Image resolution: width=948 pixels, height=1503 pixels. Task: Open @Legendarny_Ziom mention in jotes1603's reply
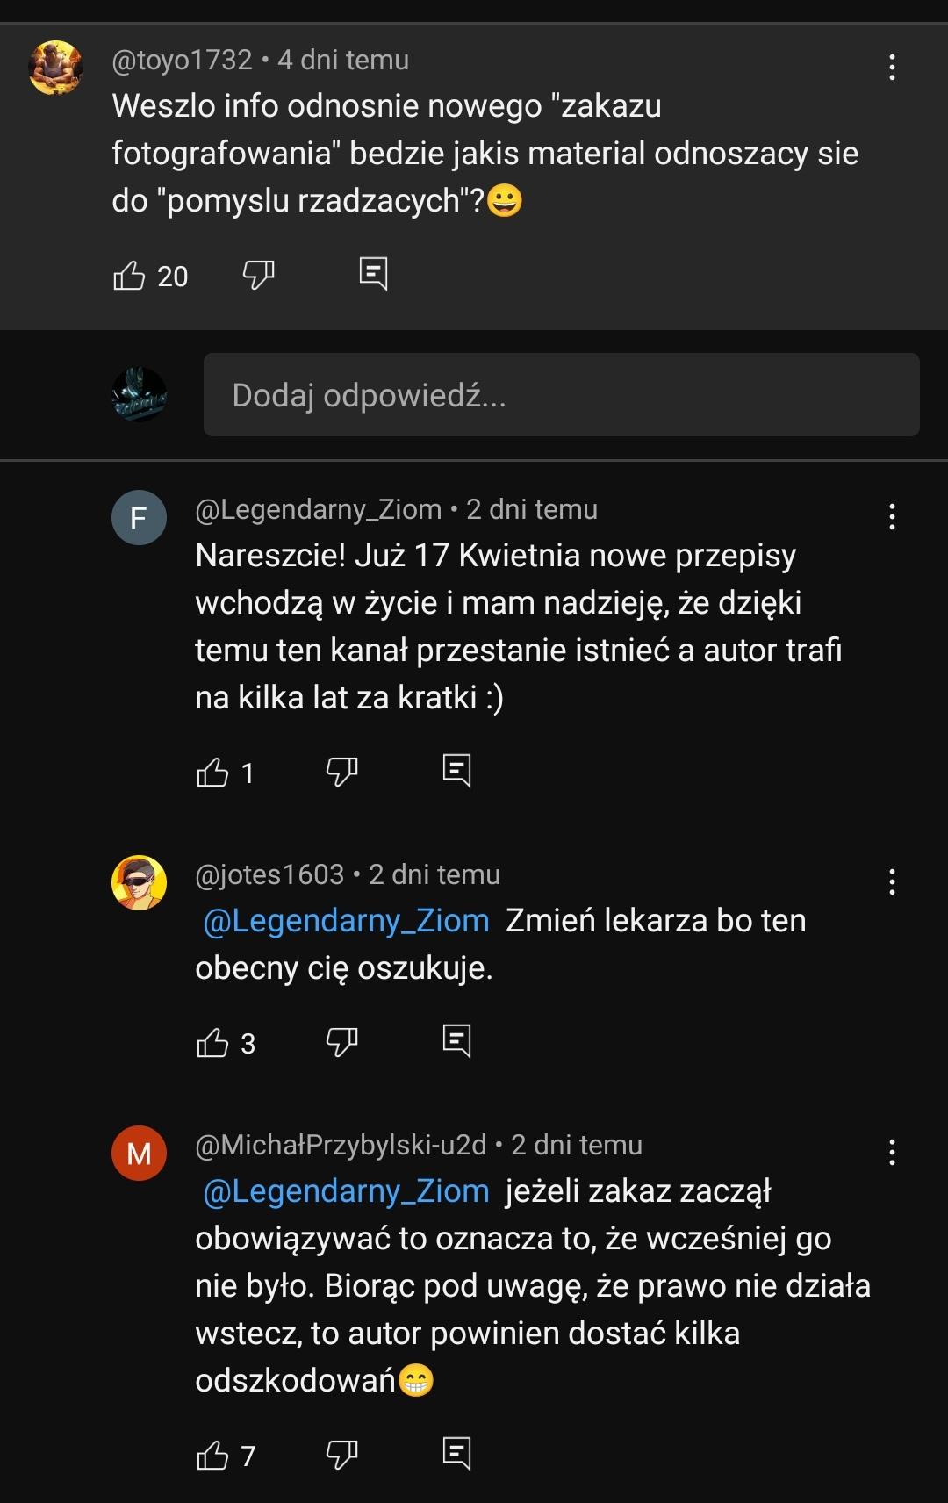(346, 921)
